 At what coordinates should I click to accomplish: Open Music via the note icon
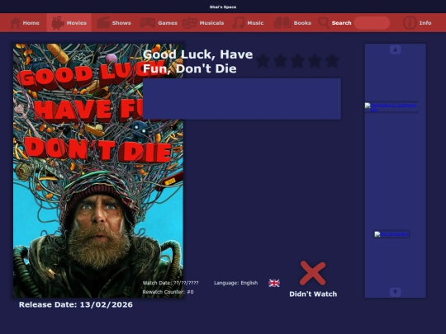(x=239, y=23)
